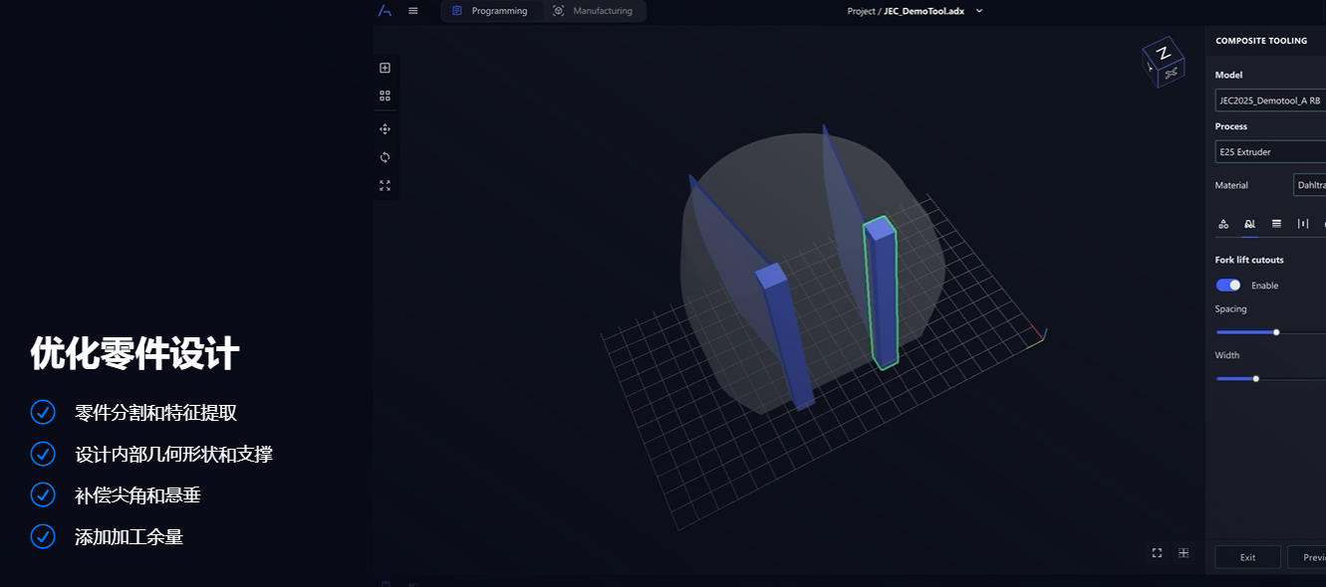Click the Fork lift cutouts section label
Image resolution: width=1326 pixels, height=587 pixels.
1249,260
